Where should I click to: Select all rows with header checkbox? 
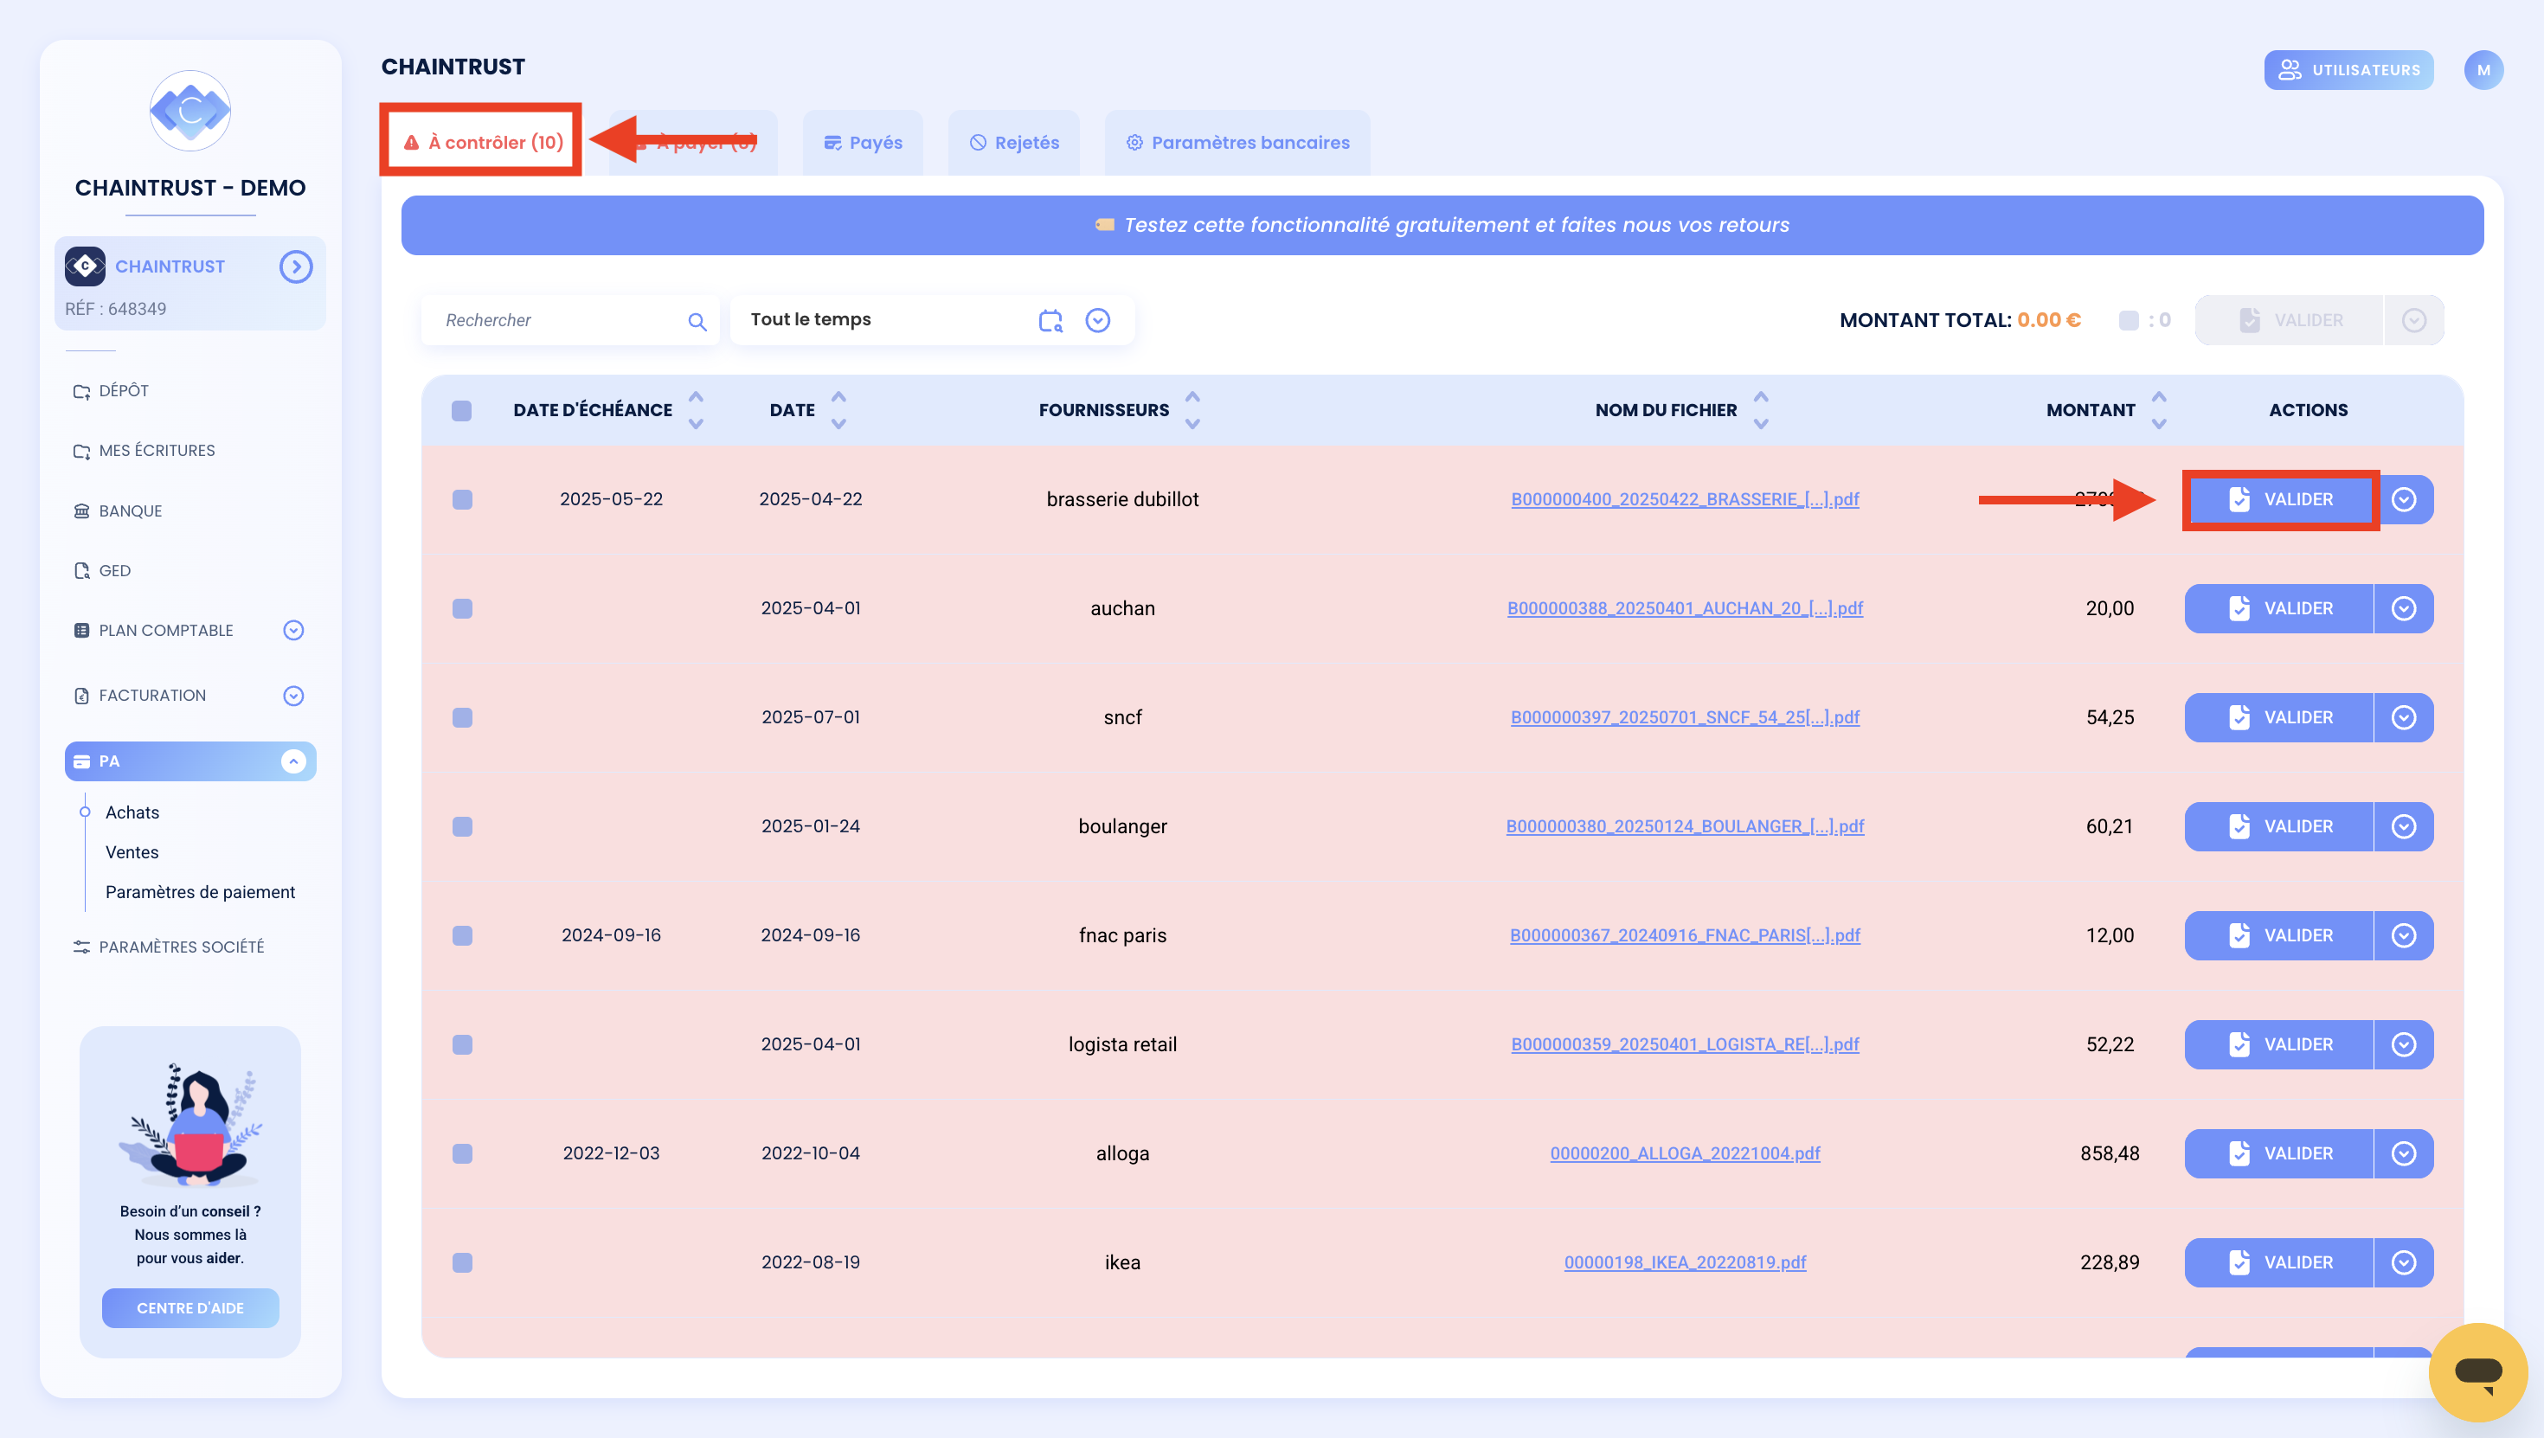461,411
